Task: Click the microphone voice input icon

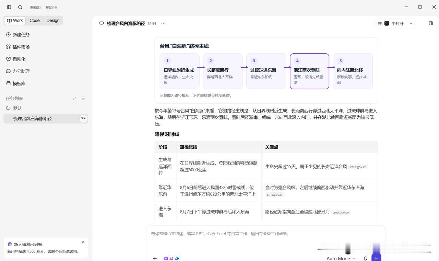Action: [x=365, y=259]
